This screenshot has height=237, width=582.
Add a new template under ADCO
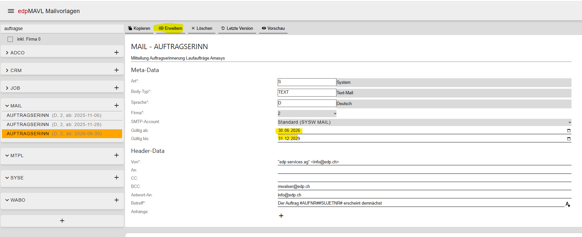click(117, 52)
